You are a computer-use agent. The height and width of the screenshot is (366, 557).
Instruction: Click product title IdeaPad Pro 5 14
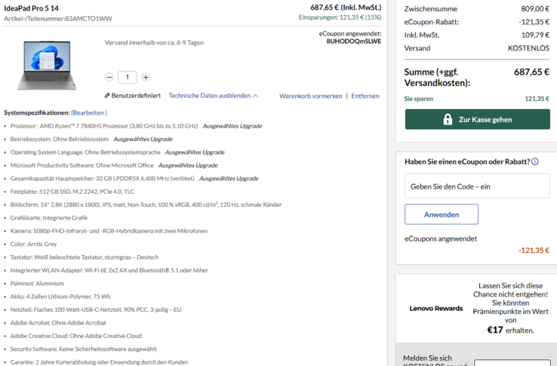31,8
